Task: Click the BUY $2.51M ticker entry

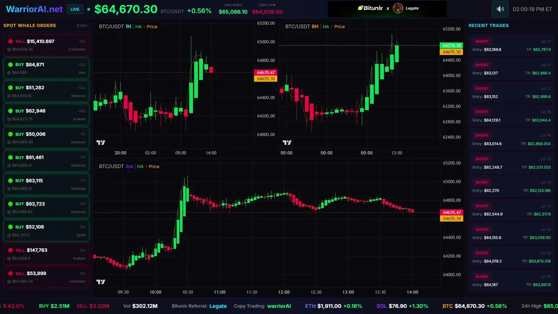Action: 54,306
